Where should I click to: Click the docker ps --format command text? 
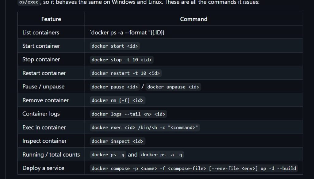coord(127,33)
